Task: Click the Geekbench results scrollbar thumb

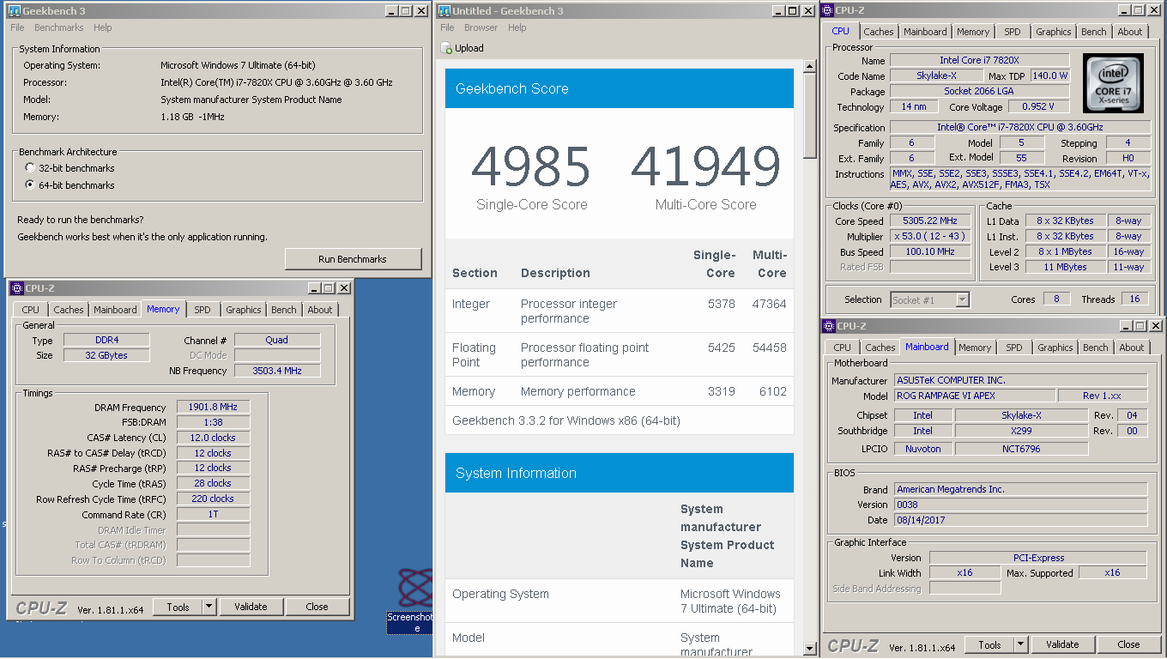Action: (809, 116)
